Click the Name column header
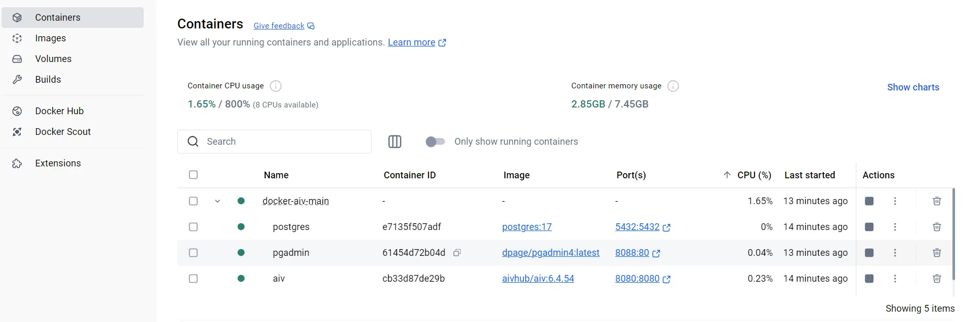Viewport: 969px width, 322px height. 276,175
